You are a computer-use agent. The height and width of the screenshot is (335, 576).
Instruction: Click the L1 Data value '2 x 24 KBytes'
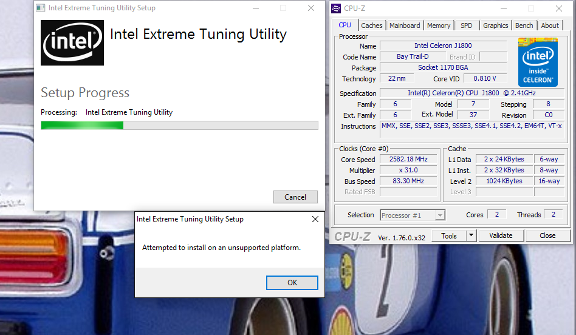tap(504, 159)
